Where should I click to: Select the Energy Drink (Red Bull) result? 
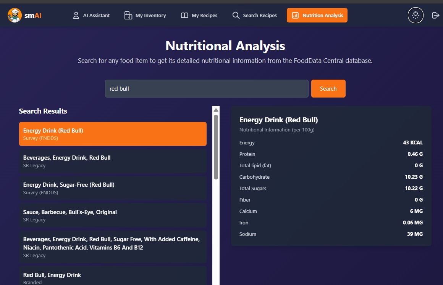[x=113, y=134]
